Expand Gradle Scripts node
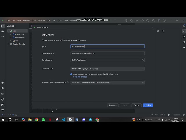Viewport: 186px width, 140px height. pyautogui.click(x=8, y=44)
